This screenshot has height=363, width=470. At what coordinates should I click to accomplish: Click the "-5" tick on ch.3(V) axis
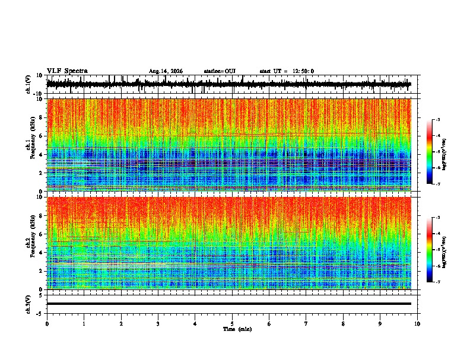pos(40,314)
